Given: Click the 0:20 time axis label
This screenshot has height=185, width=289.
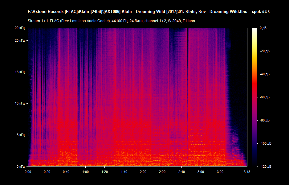Looking at the screenshot, I should tap(47, 172).
